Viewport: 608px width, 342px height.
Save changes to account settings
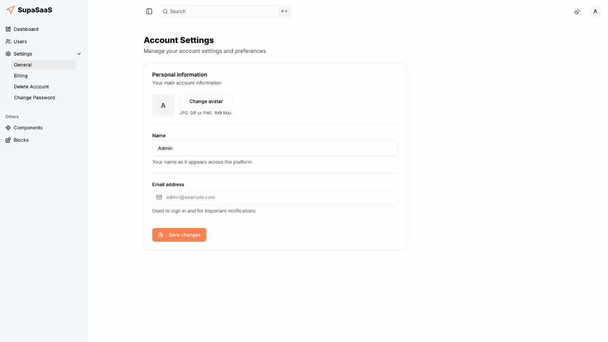pyautogui.click(x=179, y=235)
